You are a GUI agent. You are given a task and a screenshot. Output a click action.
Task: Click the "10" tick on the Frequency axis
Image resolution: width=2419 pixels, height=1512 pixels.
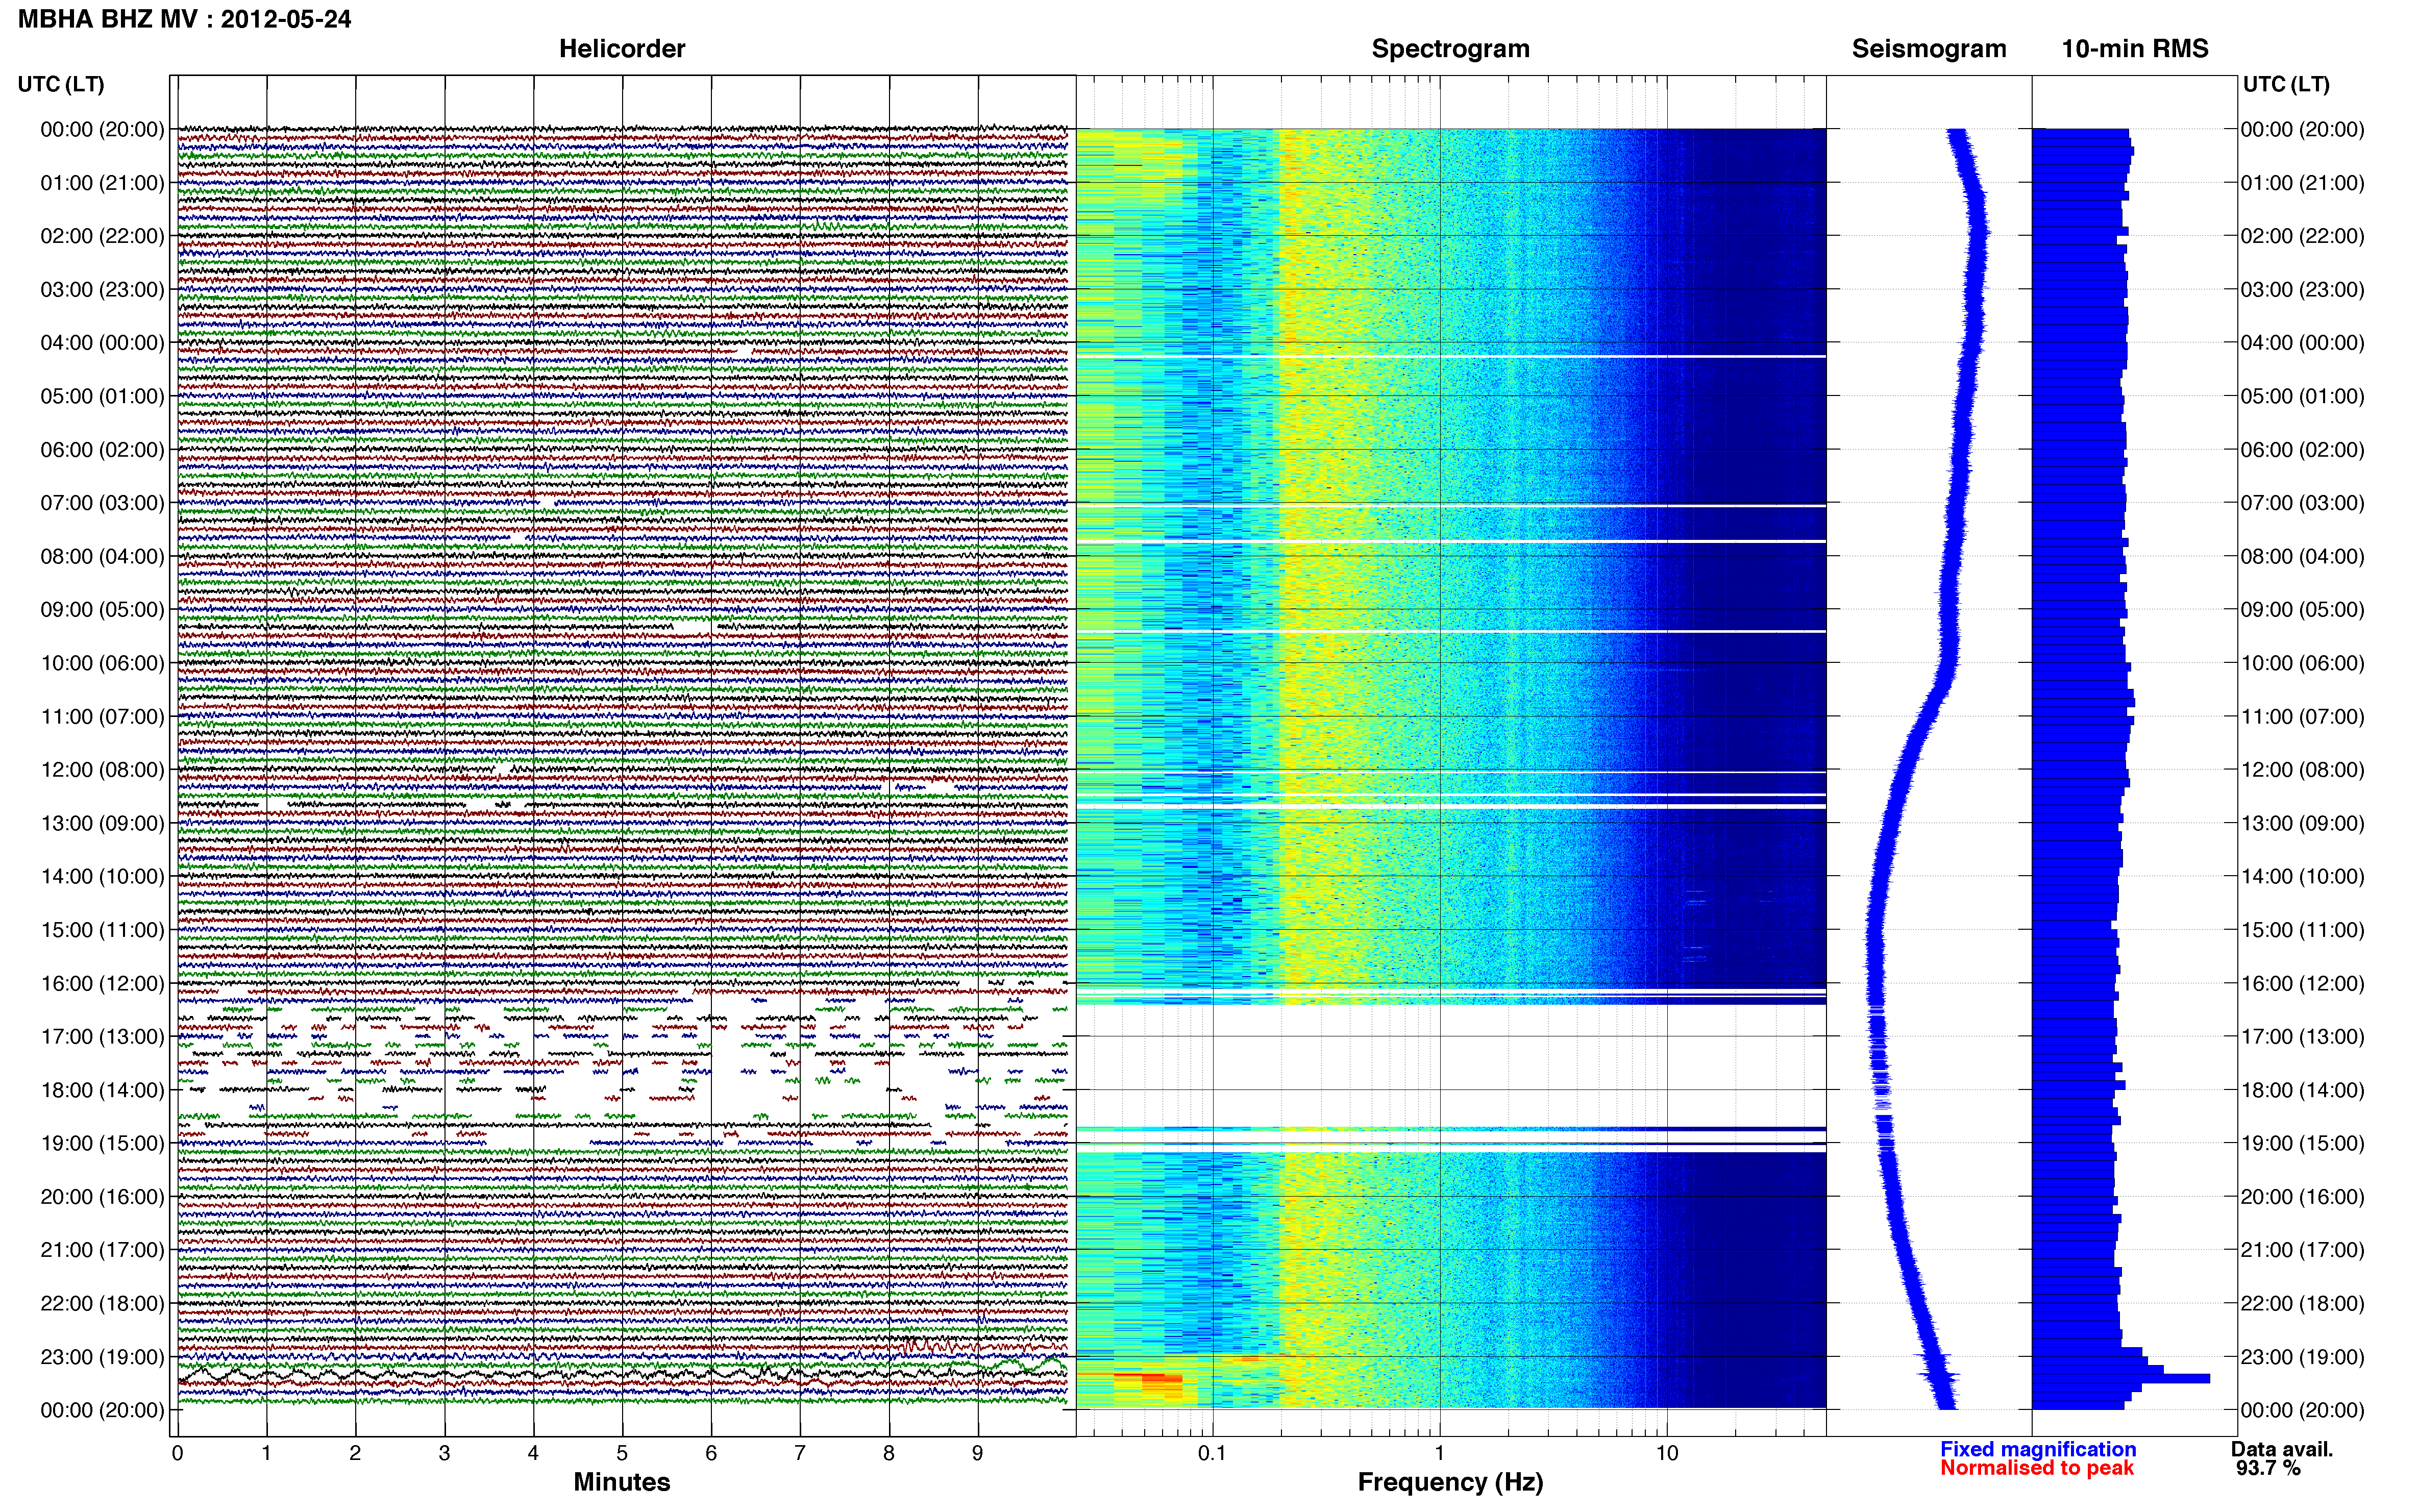coord(1667,1454)
